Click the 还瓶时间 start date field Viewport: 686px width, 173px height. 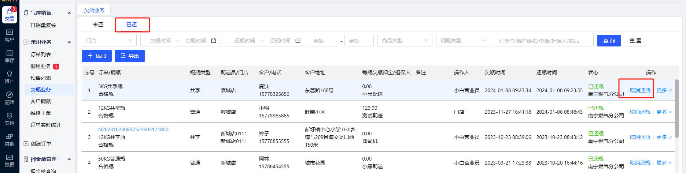coord(245,41)
